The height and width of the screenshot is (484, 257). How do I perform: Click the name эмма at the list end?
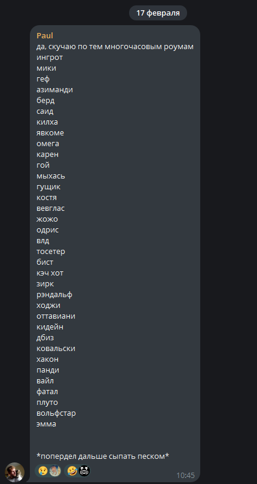pos(46,424)
